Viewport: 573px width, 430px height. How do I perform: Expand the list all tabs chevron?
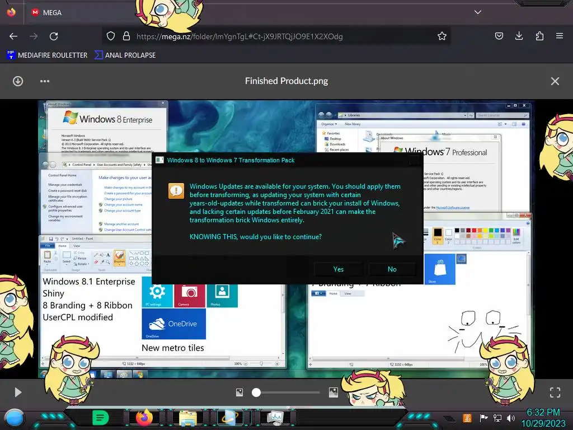pos(478,12)
